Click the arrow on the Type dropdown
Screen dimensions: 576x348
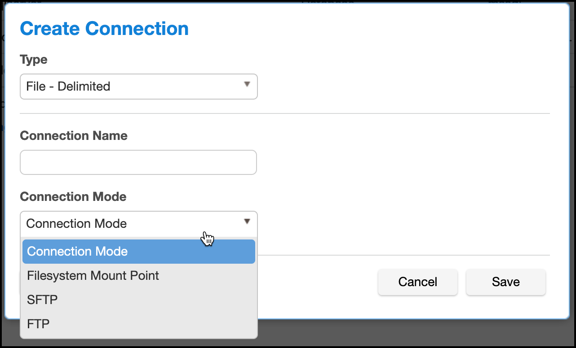247,84
